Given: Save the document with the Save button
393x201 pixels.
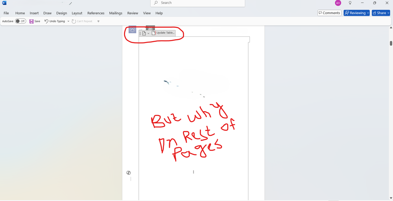Looking at the screenshot, I should click(35, 21).
